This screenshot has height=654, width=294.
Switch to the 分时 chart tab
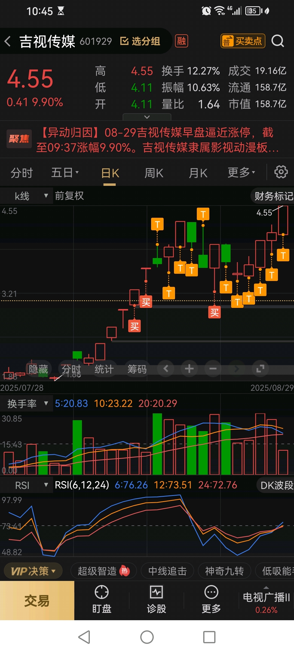point(22,173)
